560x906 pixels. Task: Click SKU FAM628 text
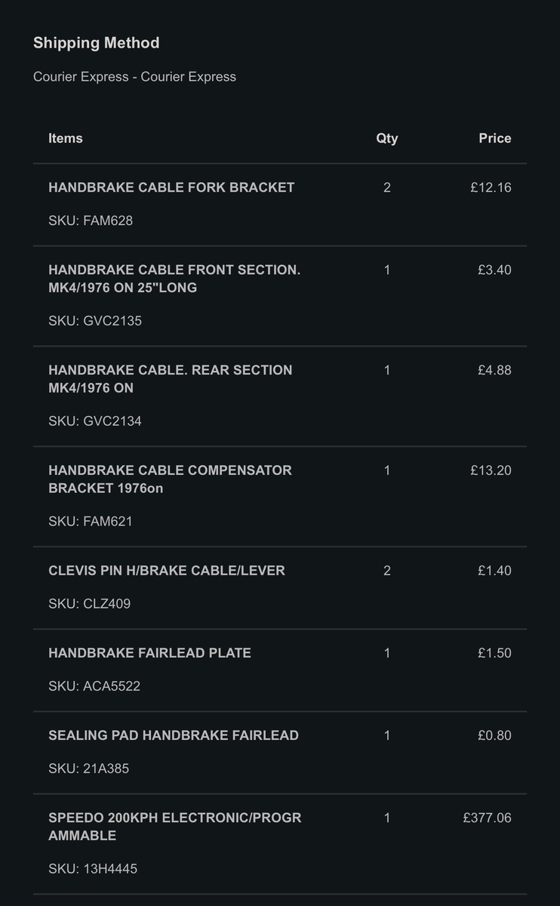point(91,221)
